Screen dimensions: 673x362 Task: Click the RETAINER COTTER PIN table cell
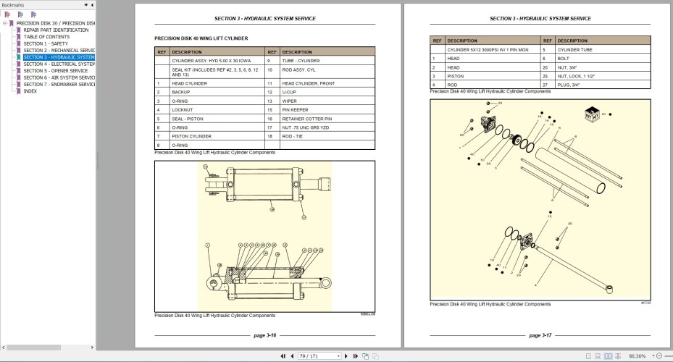tap(327, 119)
